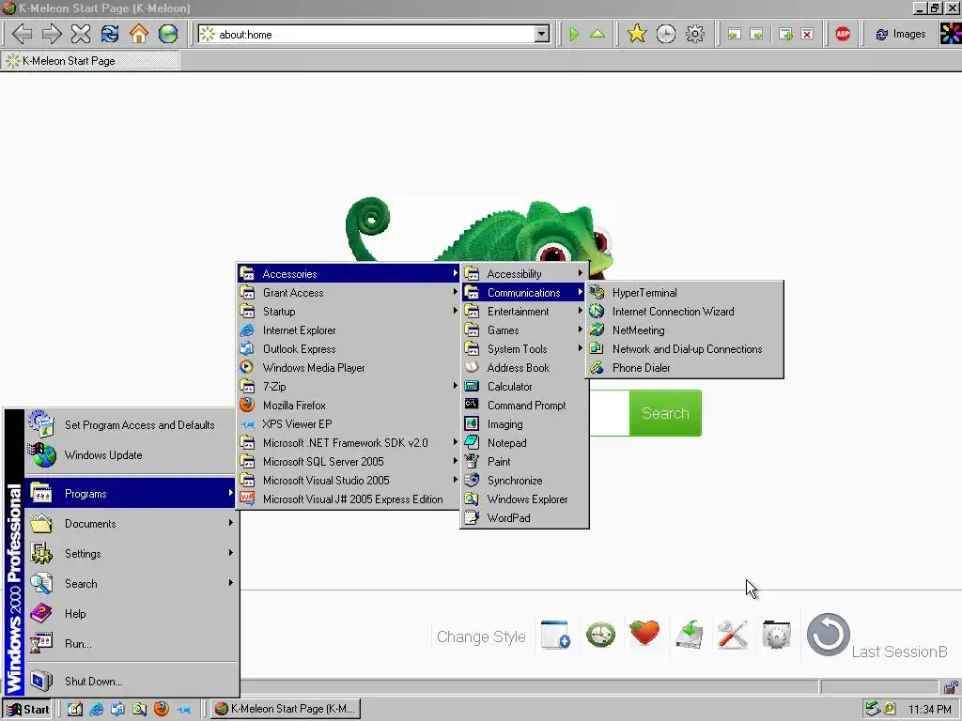Click Synchronize in Accessories
Viewport: 962px width, 721px height.
coord(524,481)
